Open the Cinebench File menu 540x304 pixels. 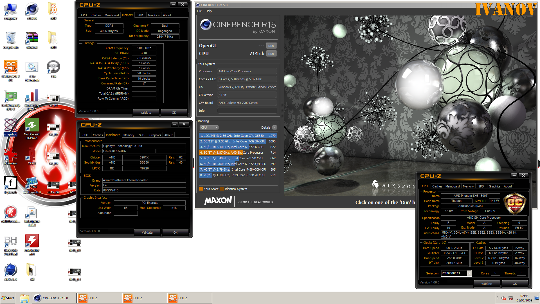[199, 11]
